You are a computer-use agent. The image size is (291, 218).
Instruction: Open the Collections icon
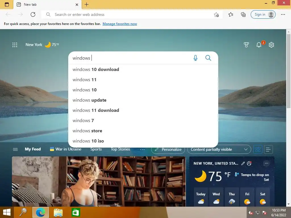pos(243,14)
